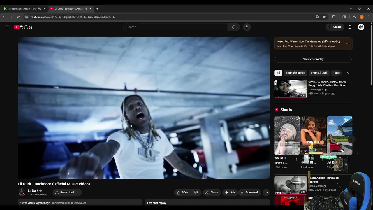Open the browser three-dot menu
Viewport: 373px width, 210px height.
pyautogui.click(x=369, y=17)
